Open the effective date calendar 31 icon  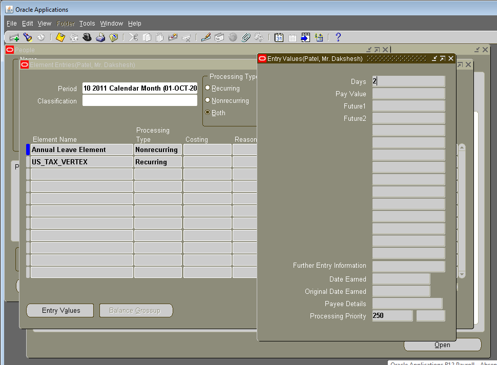pos(279,38)
